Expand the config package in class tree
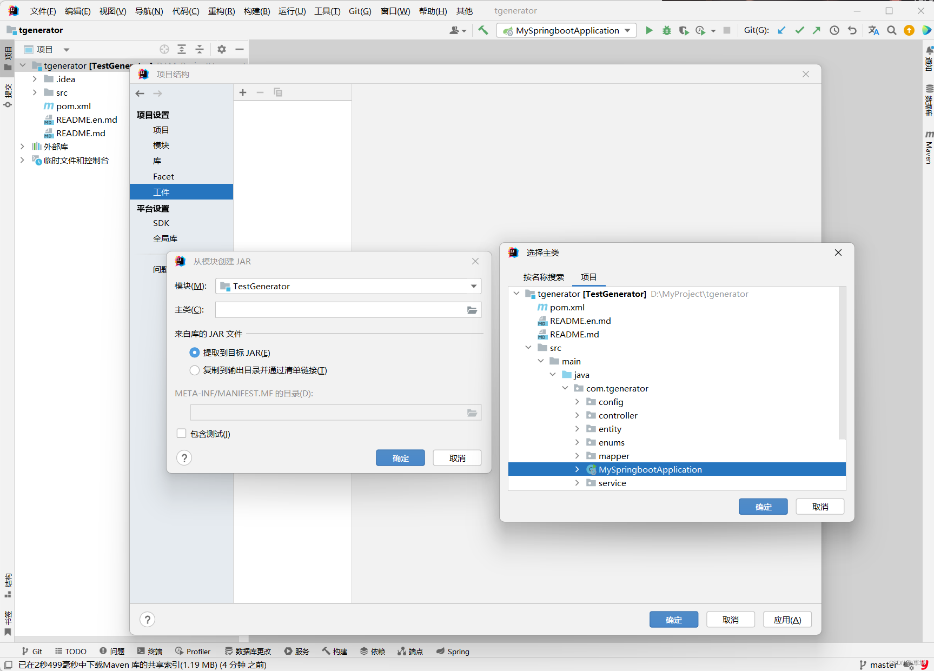The height and width of the screenshot is (671, 934). 577,402
